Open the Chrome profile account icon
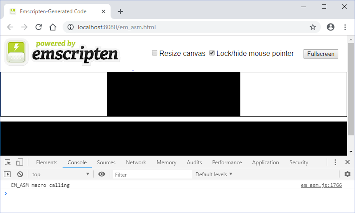Screen dimensions: 355x213 click(330, 27)
